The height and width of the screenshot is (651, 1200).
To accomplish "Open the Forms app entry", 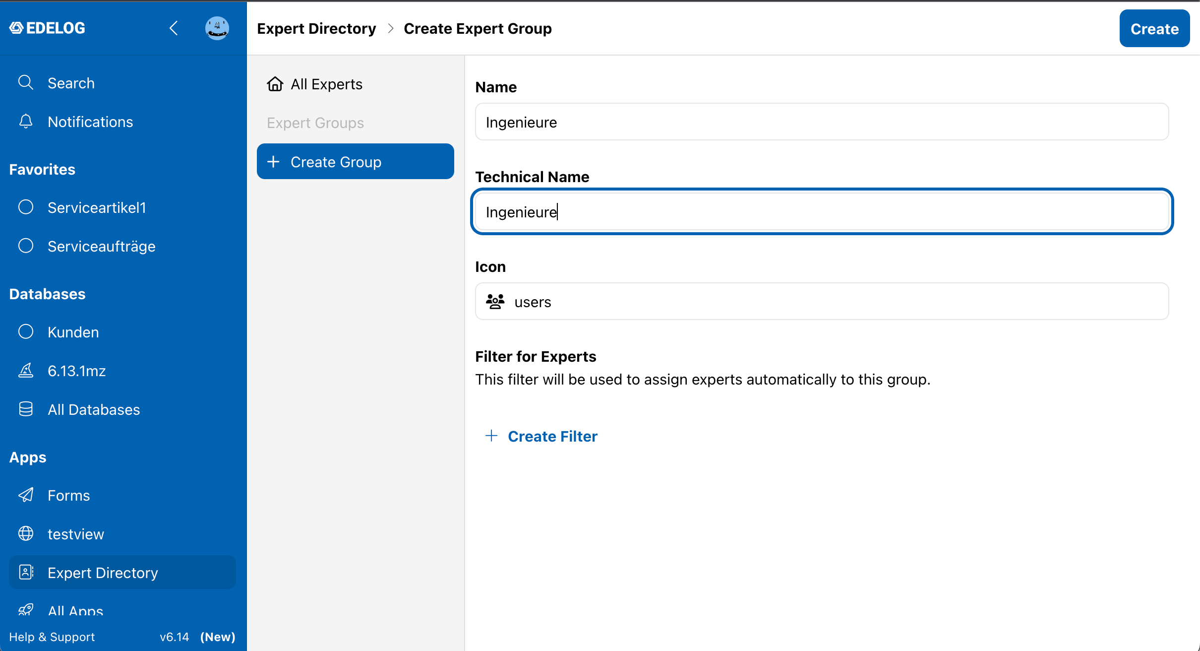I will point(122,495).
